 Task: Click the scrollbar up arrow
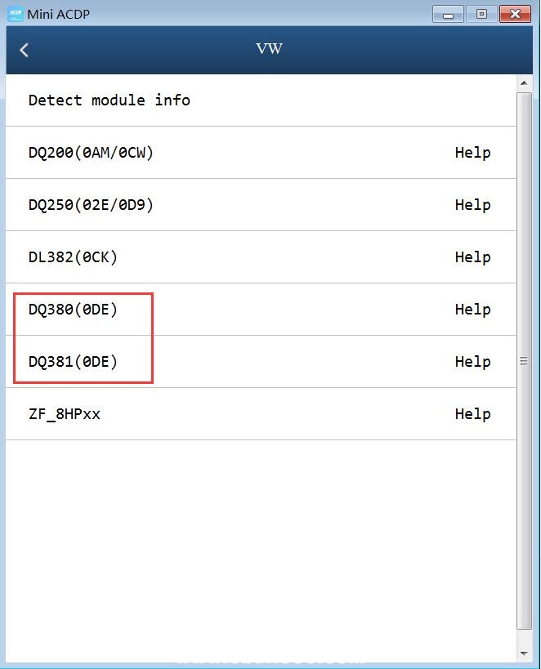tap(524, 83)
